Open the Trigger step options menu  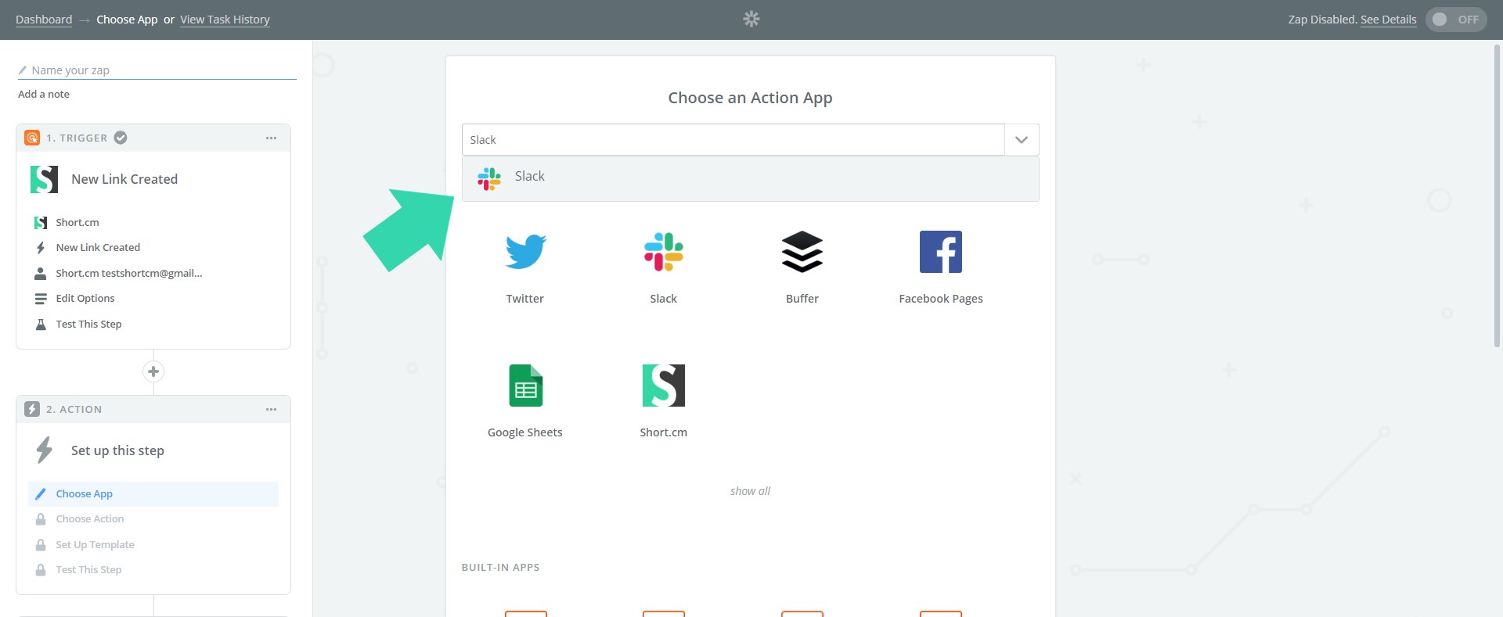click(x=271, y=138)
